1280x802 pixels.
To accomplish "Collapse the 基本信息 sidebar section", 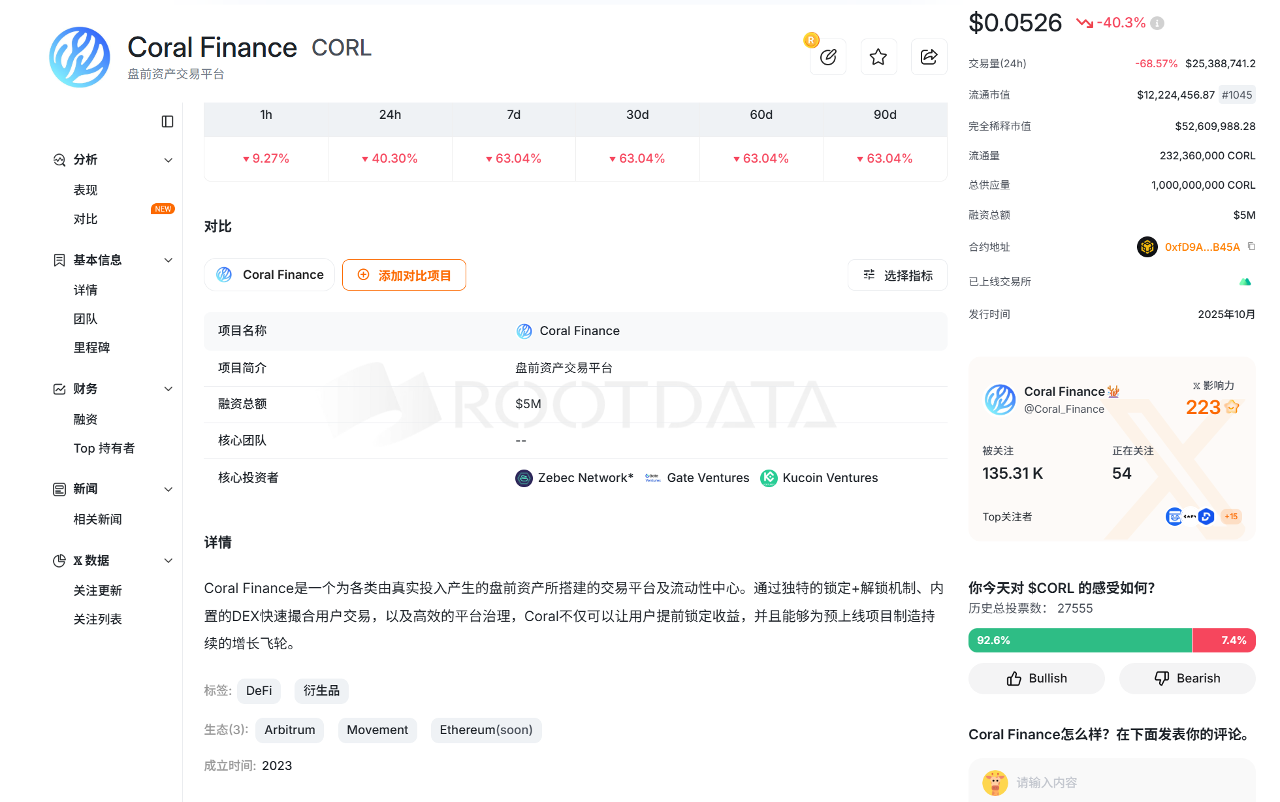I will (x=168, y=260).
